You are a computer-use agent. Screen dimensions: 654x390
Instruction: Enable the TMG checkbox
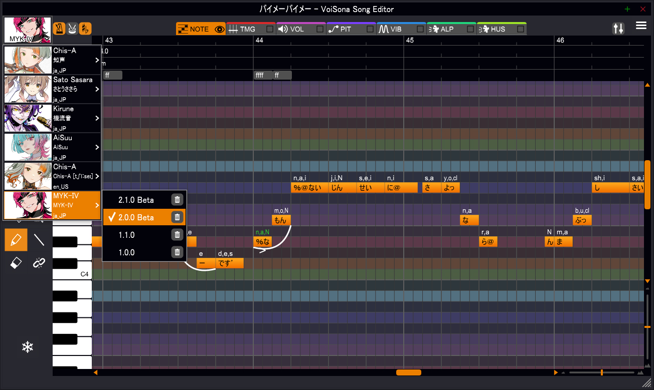270,29
